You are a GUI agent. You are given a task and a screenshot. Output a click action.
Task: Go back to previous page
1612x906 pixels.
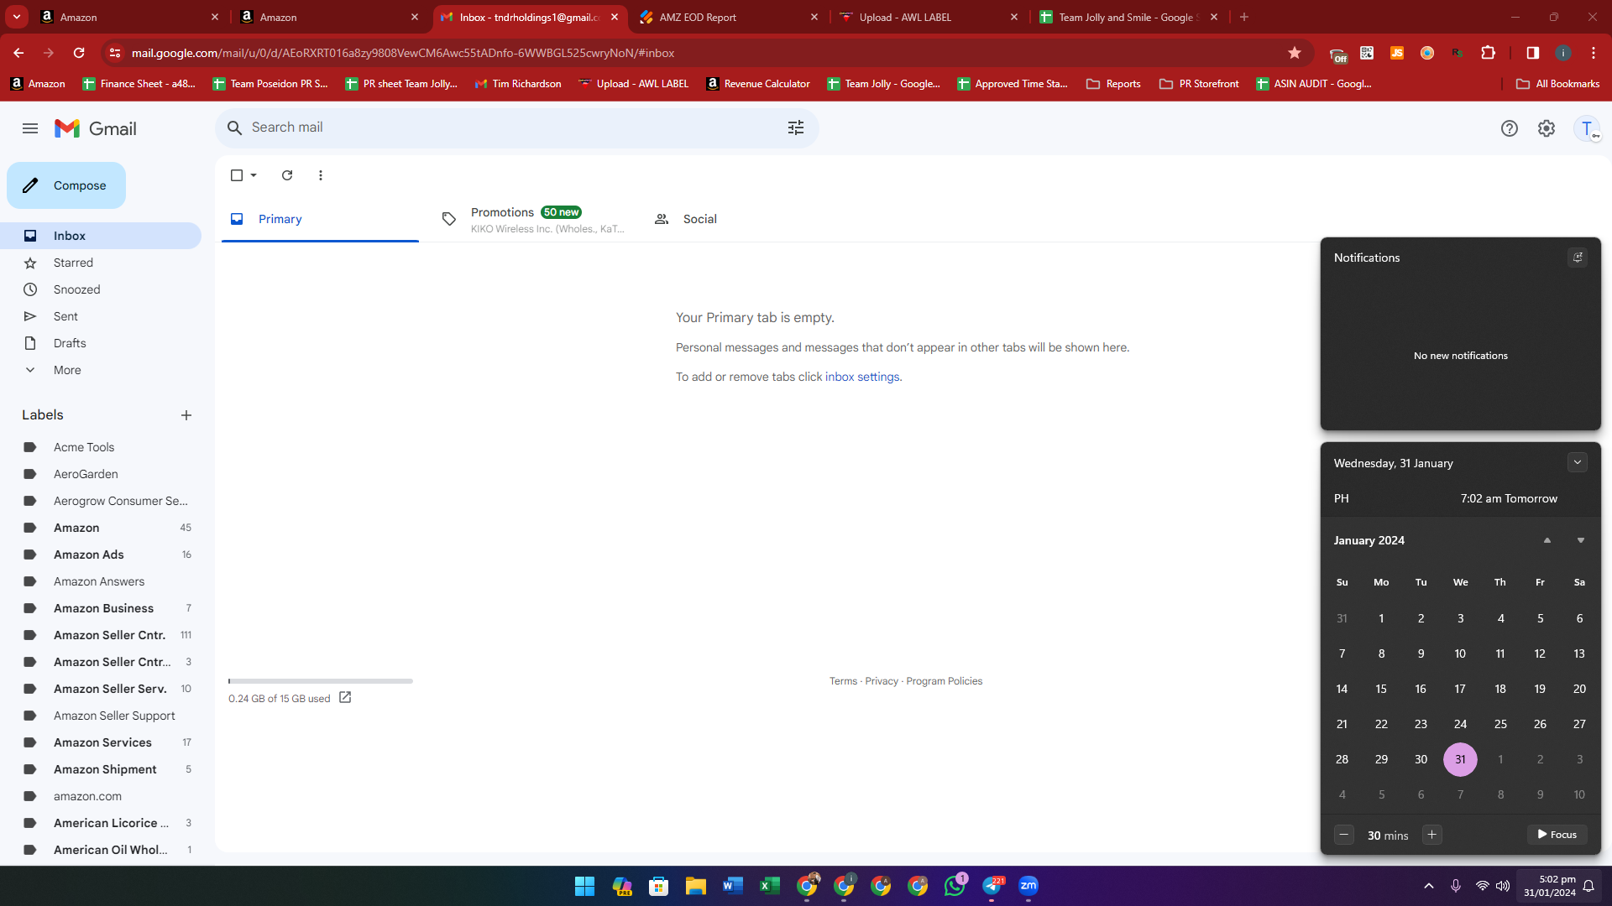(x=18, y=53)
